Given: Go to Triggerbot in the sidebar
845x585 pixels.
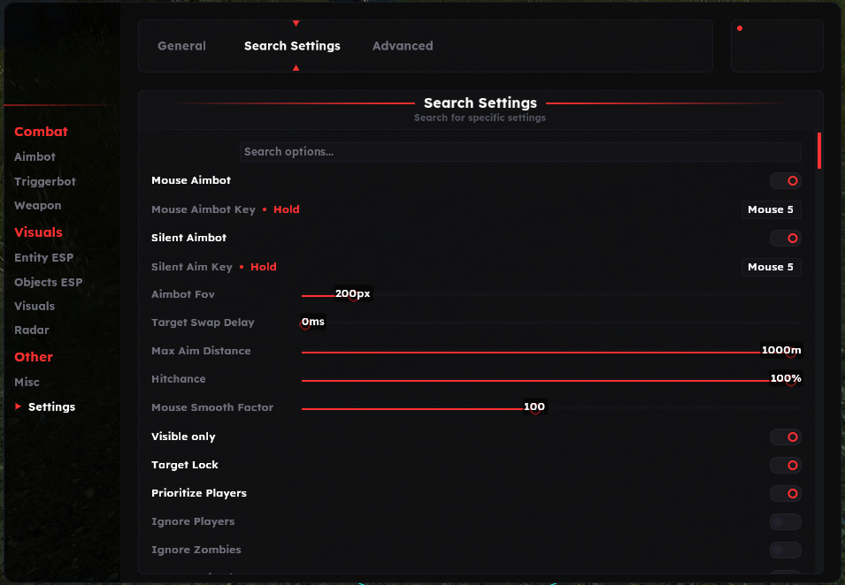Looking at the screenshot, I should point(45,181).
